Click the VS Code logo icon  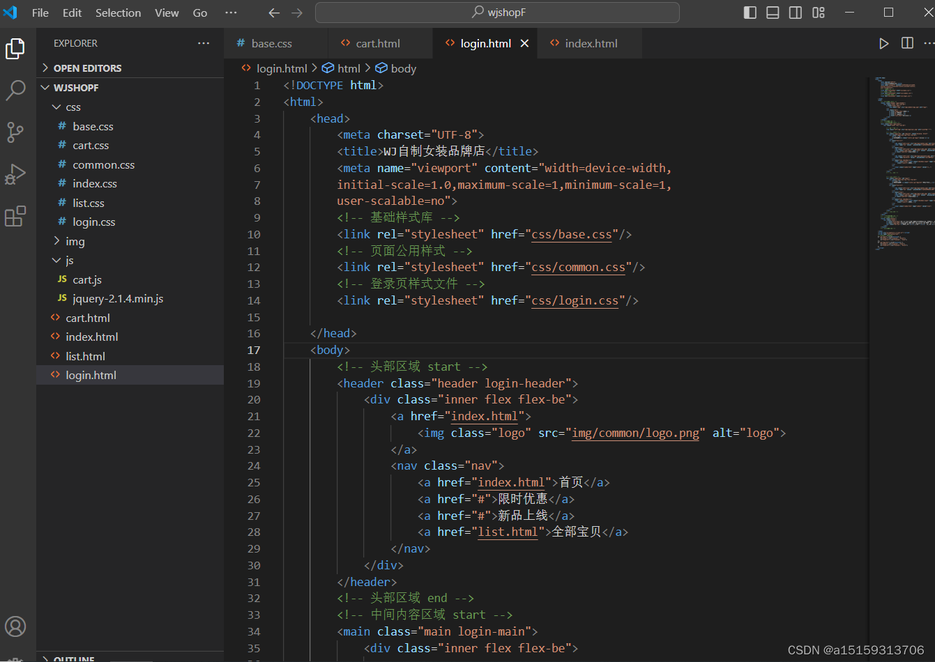pos(10,13)
